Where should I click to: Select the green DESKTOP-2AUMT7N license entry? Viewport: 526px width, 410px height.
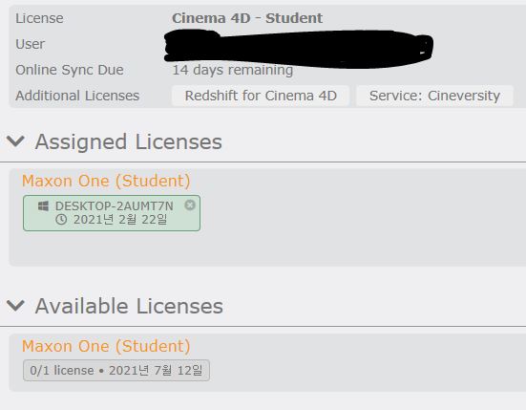(x=112, y=213)
